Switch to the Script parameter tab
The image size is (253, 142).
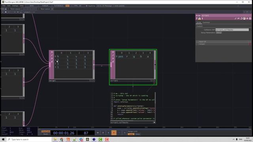pyautogui.click(x=199, y=22)
